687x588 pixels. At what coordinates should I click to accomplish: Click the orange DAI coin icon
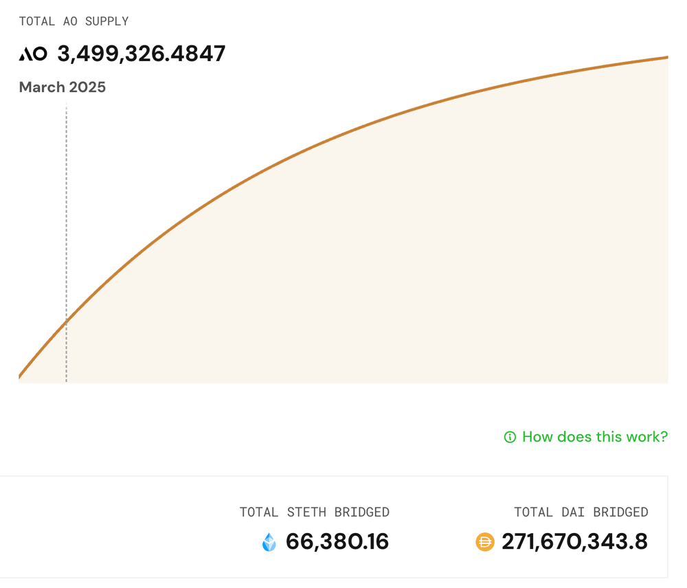tap(485, 543)
